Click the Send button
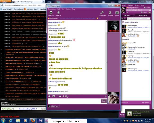Screen dimensions: 154x123 coord(104,101)
